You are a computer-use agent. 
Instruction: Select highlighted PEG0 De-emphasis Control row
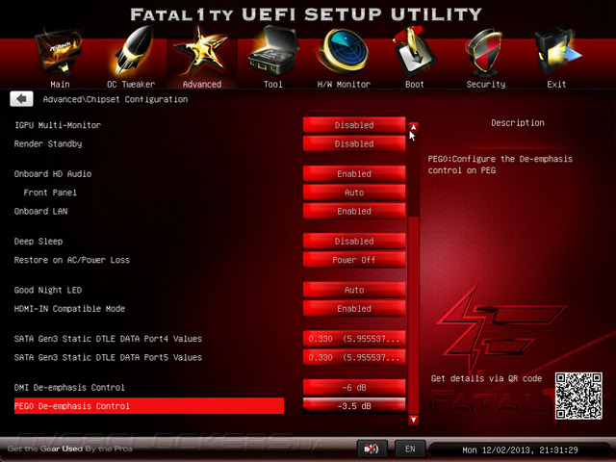click(x=149, y=406)
